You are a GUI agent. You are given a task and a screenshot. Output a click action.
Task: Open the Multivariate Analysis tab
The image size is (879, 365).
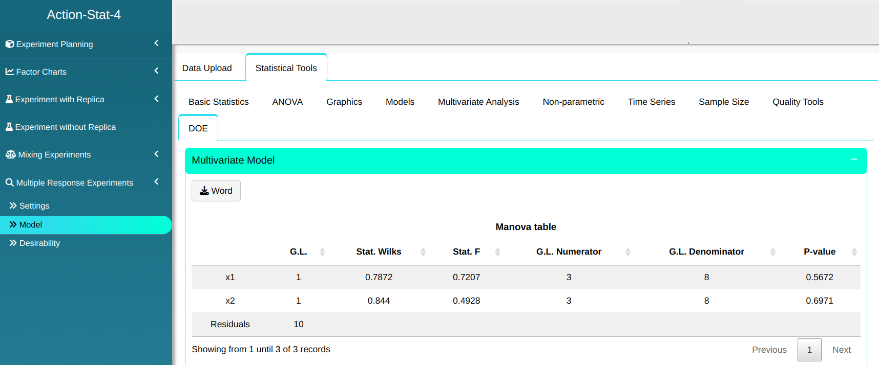click(x=478, y=102)
